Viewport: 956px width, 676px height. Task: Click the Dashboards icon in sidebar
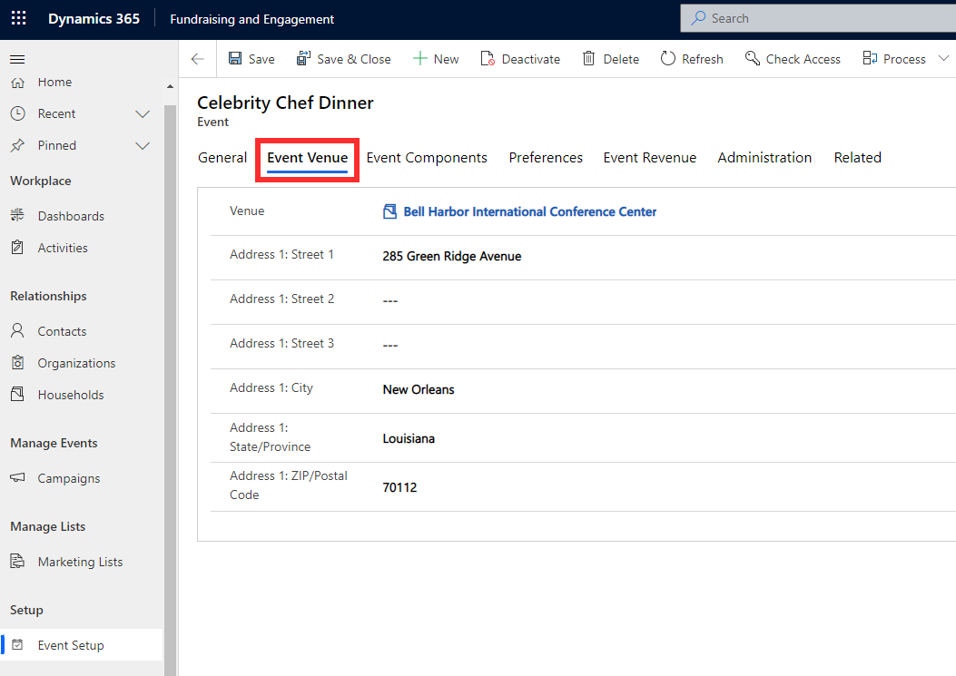pos(17,215)
